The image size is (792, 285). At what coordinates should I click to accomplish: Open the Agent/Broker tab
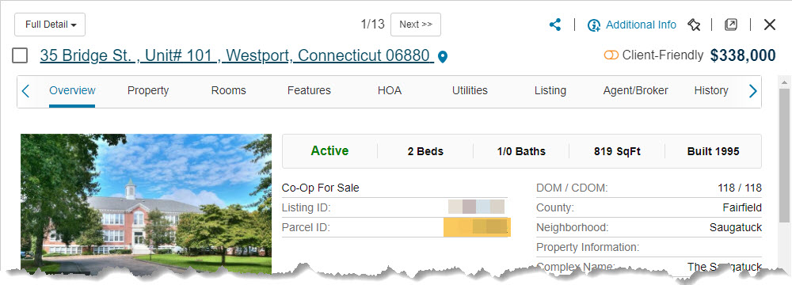tap(635, 91)
